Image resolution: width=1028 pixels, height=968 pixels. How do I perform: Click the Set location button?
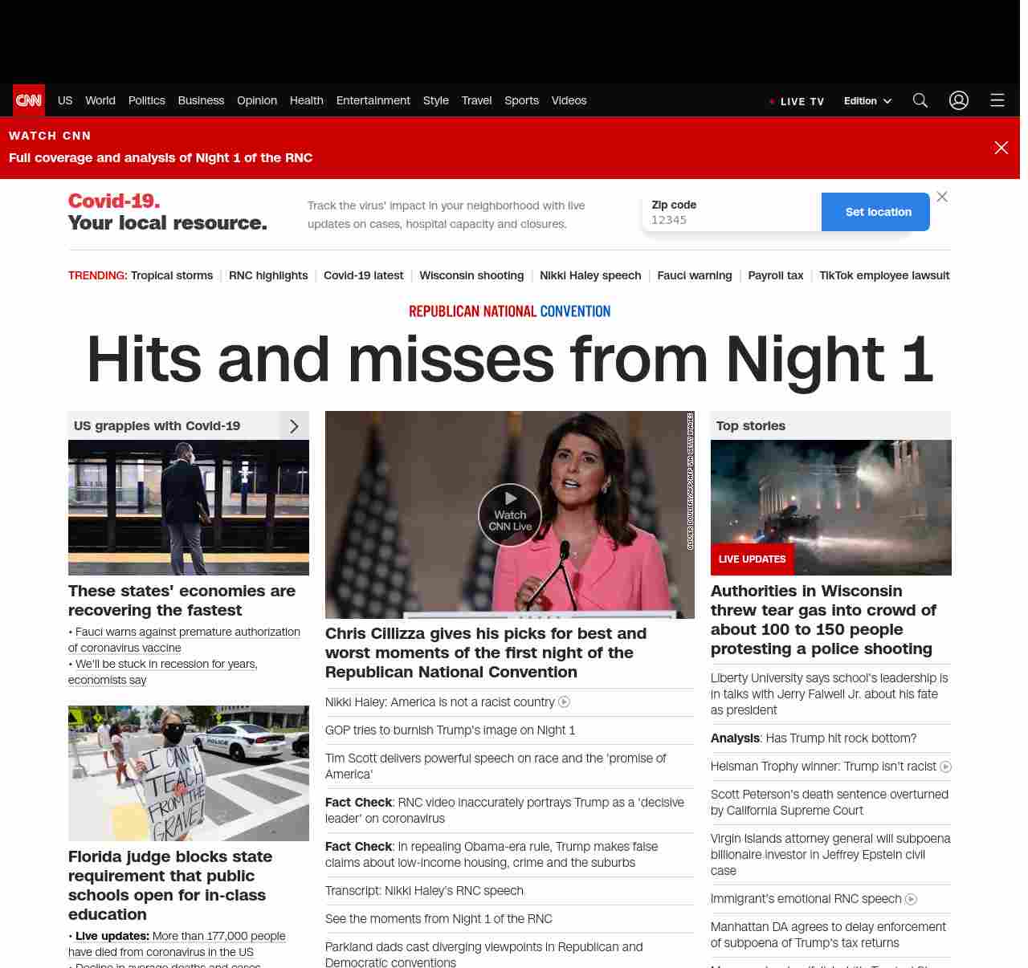[878, 212]
